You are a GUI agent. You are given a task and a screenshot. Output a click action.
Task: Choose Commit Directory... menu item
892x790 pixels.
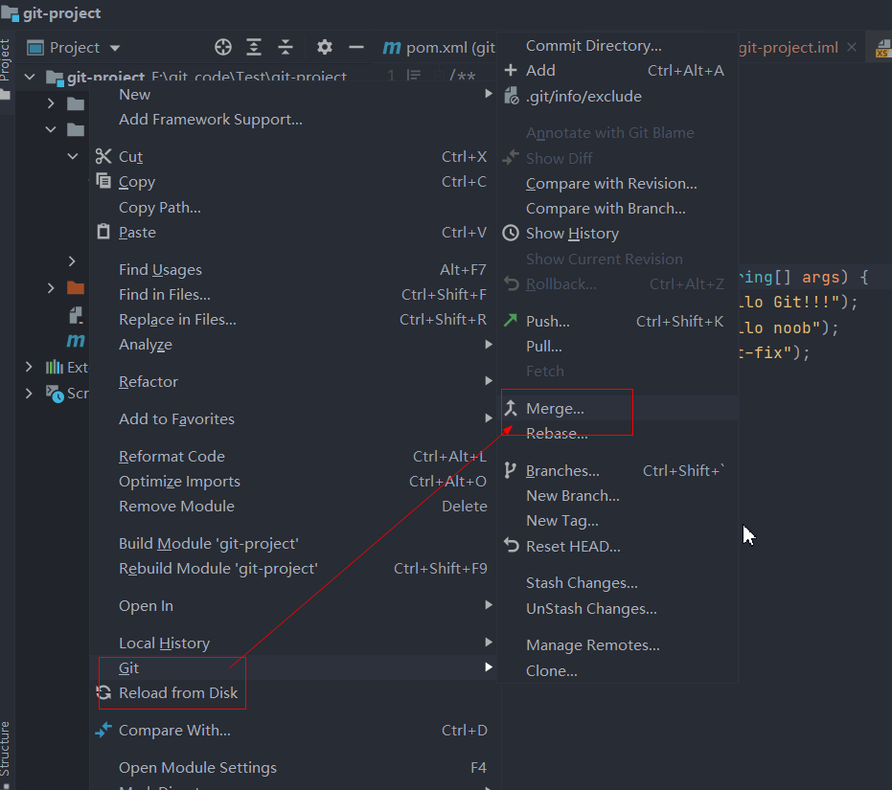tap(618, 46)
